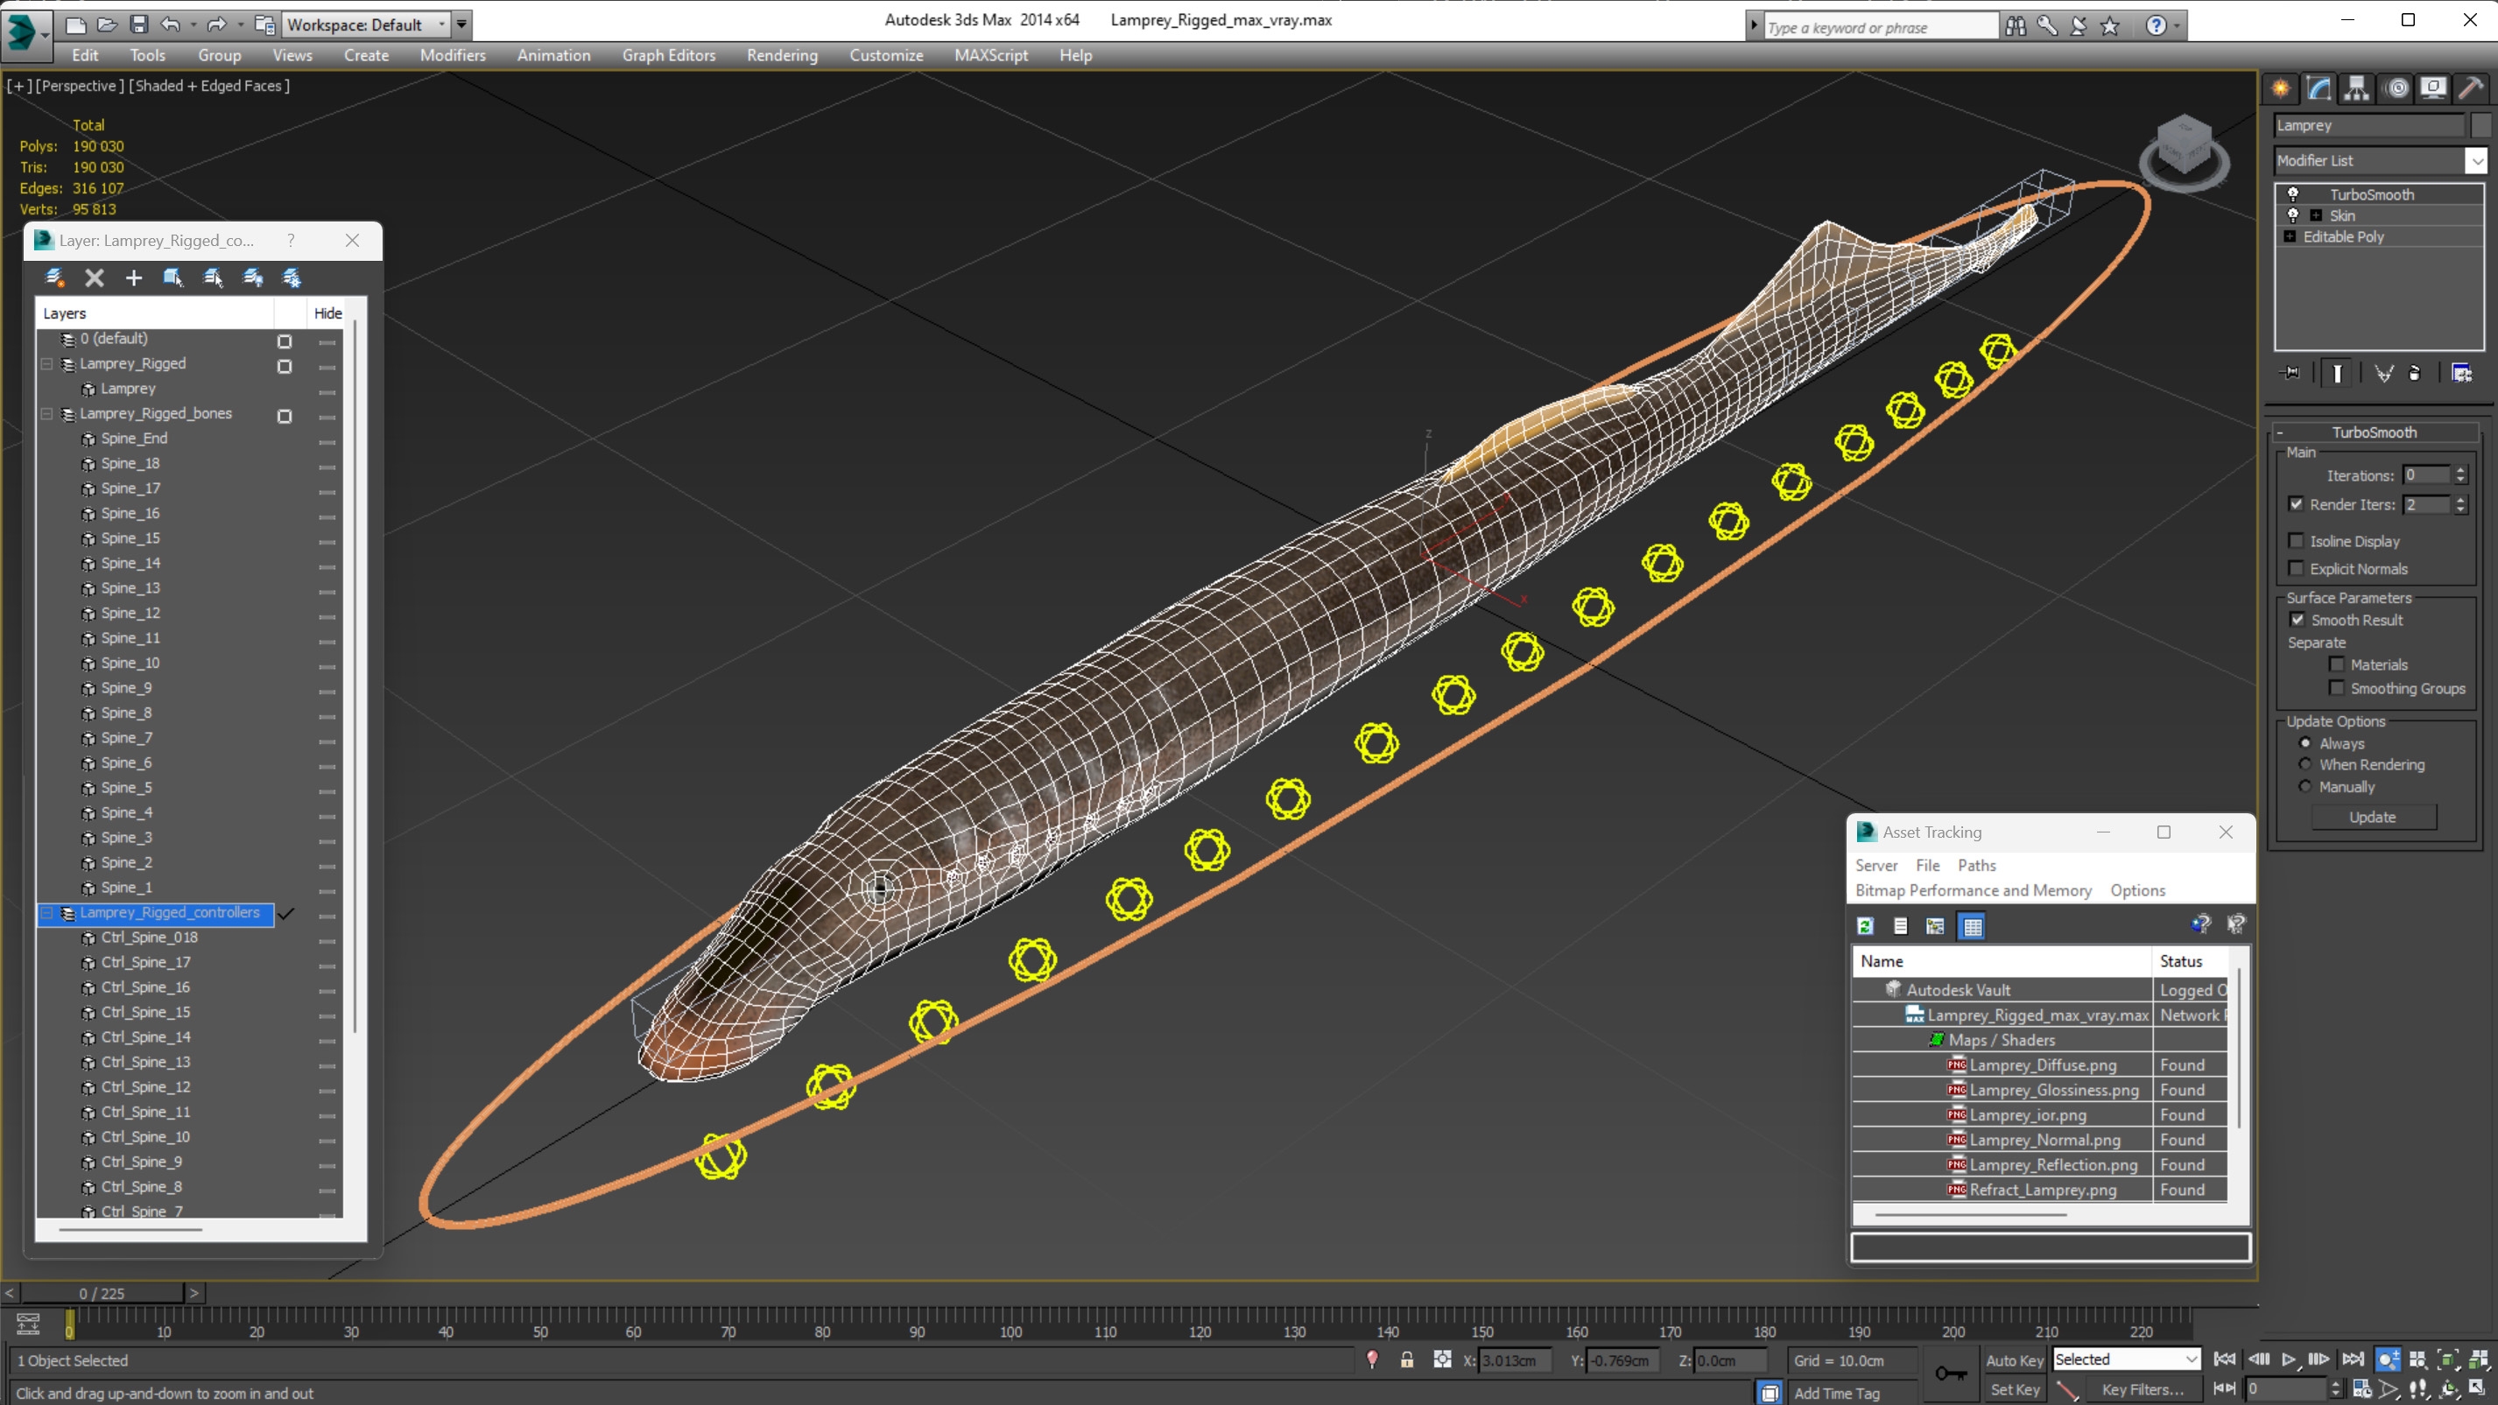Select the Always update radio option
The width and height of the screenshot is (2498, 1405).
[2305, 742]
